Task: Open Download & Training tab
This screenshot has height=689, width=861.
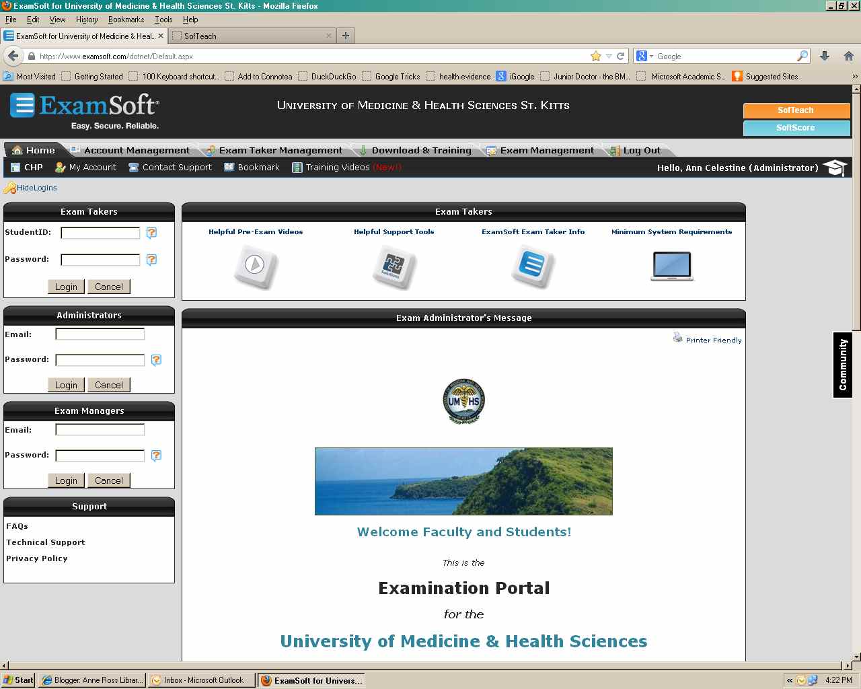Action: [416, 150]
